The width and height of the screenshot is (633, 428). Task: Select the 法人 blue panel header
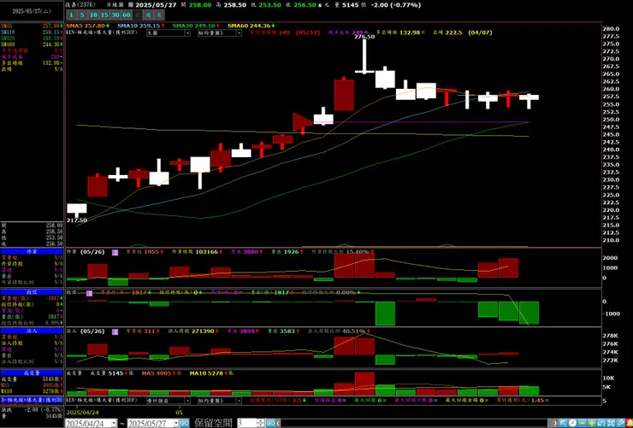pos(32,331)
